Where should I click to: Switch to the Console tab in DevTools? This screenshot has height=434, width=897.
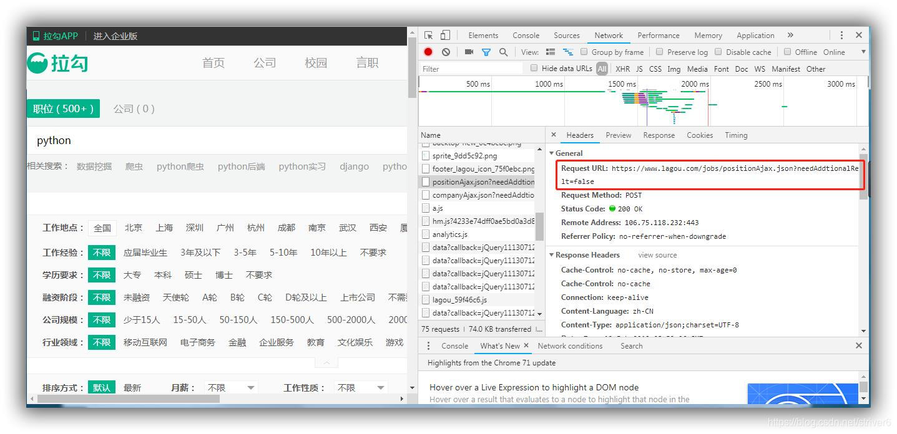point(526,36)
